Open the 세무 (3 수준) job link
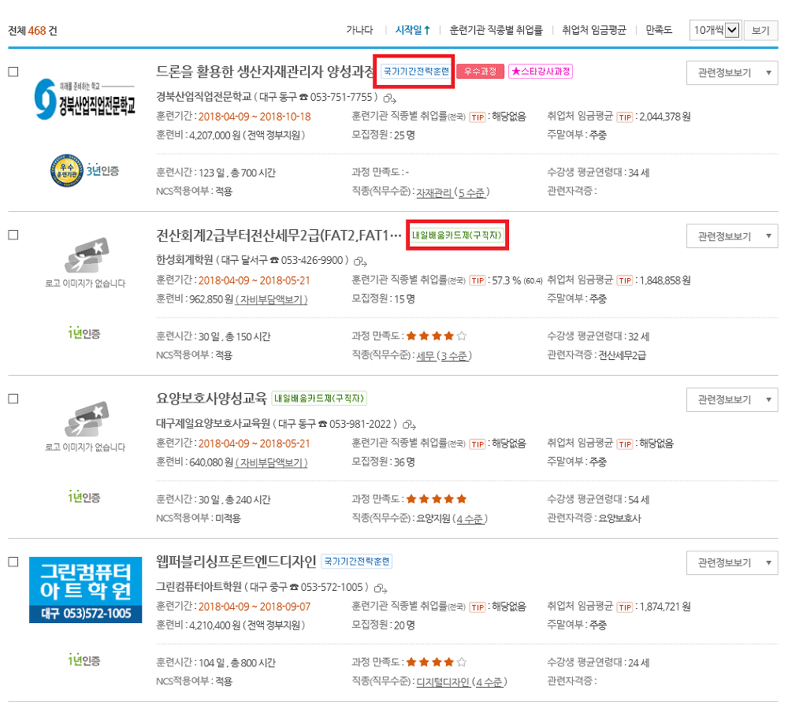788x705 pixels. (444, 356)
